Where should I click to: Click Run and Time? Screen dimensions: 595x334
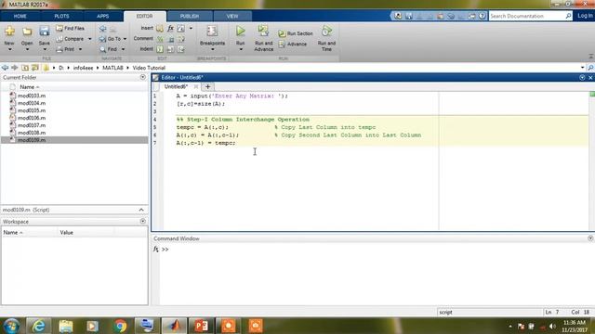point(326,38)
